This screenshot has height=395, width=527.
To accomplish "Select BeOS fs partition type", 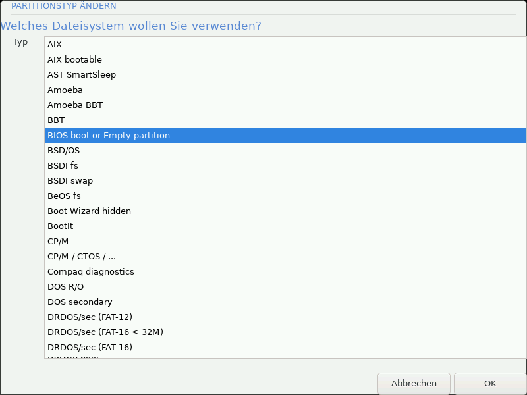I will (x=64, y=196).
